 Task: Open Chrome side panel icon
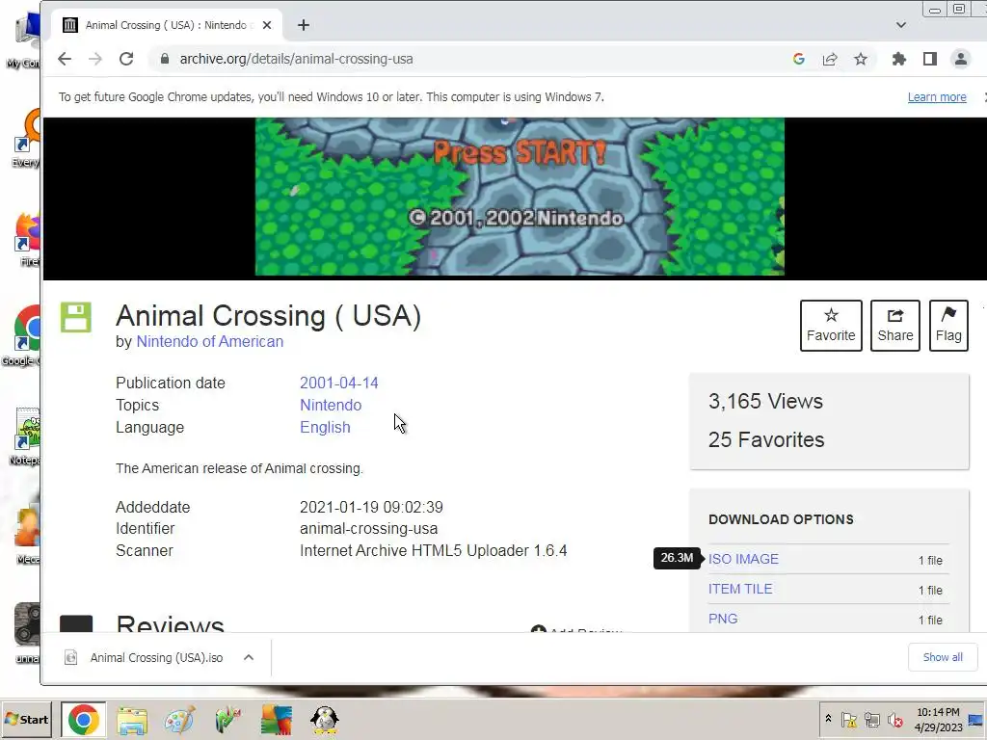[x=930, y=59]
